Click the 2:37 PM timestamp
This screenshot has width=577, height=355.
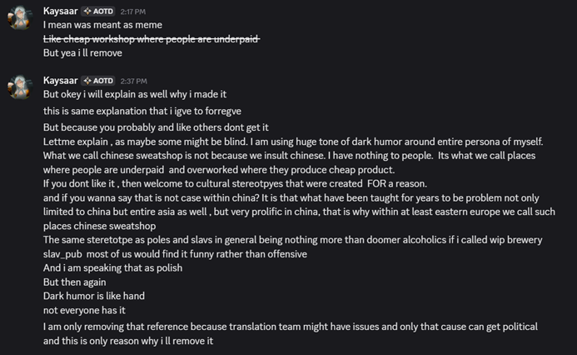[x=133, y=81]
